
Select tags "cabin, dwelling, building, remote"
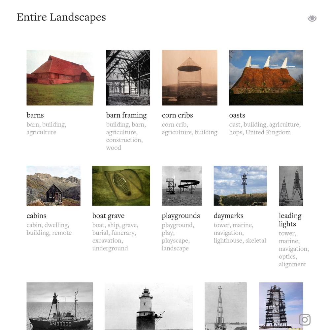tap(49, 229)
